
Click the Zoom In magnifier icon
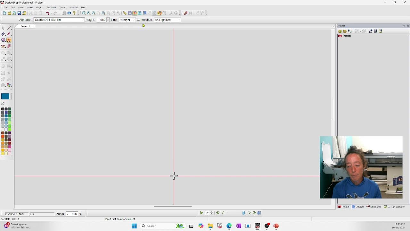coord(89,13)
